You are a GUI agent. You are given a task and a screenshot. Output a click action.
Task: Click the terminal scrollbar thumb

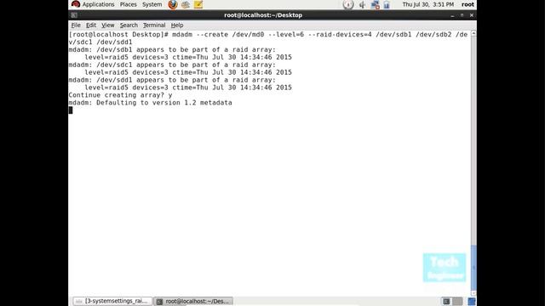point(473,268)
